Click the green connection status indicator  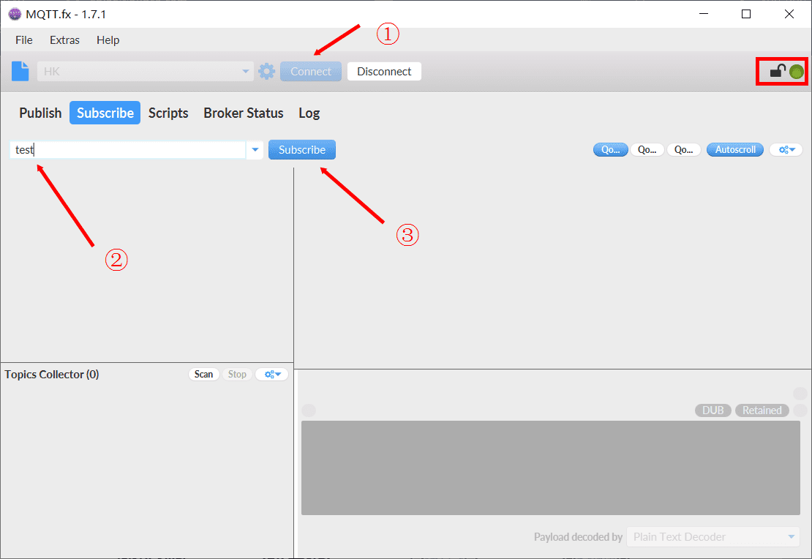[797, 72]
